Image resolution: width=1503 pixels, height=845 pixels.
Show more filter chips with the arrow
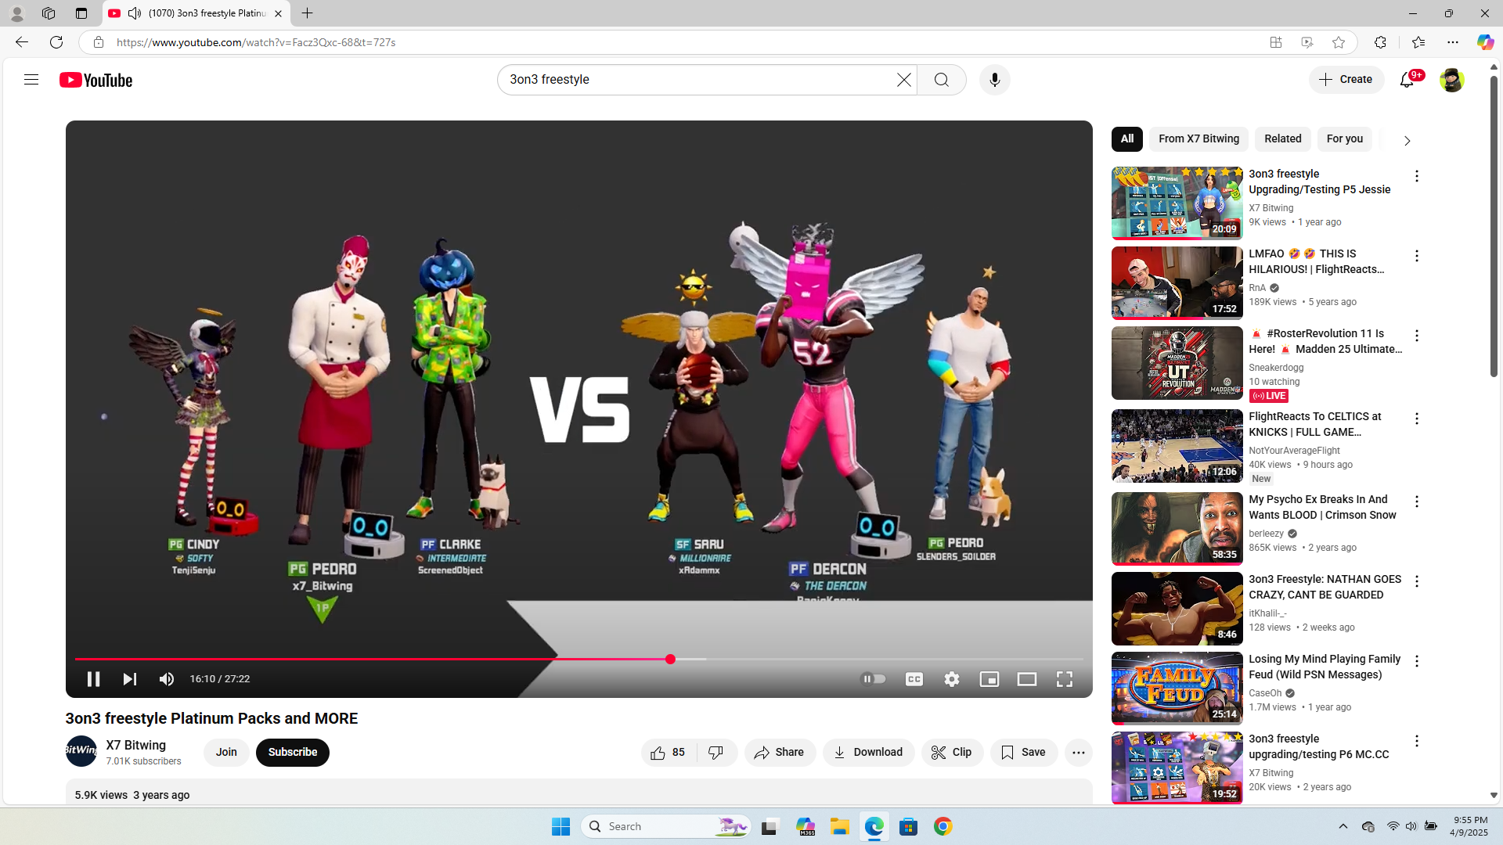point(1407,141)
